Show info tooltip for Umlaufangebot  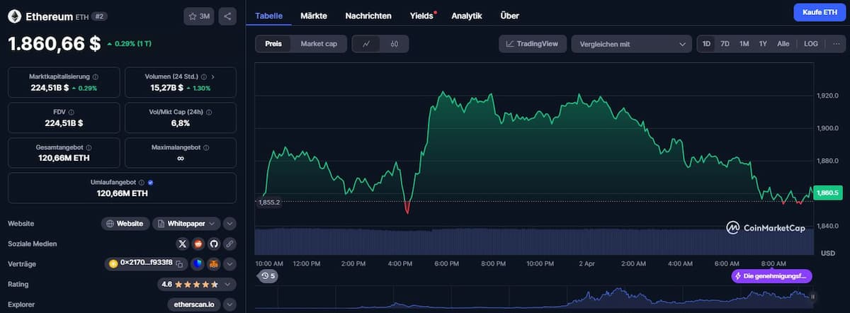click(x=142, y=182)
